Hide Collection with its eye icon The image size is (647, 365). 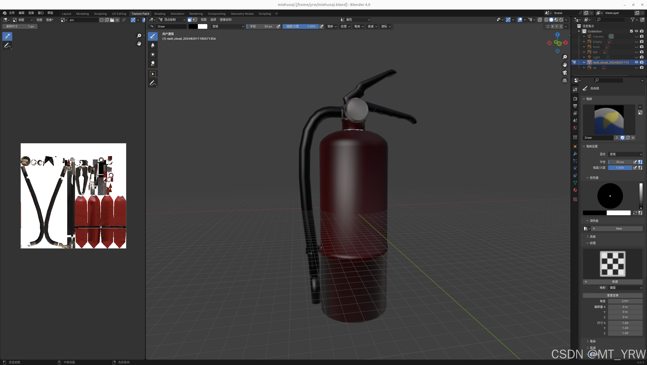tap(636, 31)
